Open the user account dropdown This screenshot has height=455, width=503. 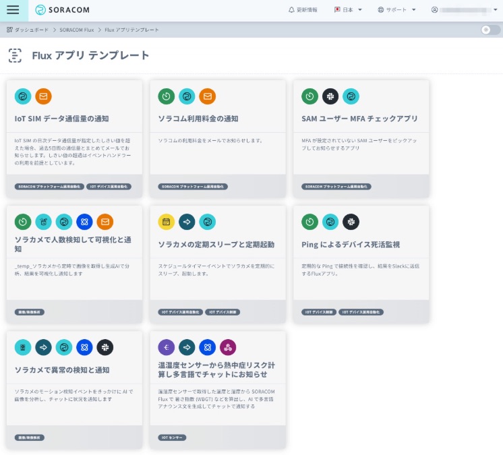(465, 10)
